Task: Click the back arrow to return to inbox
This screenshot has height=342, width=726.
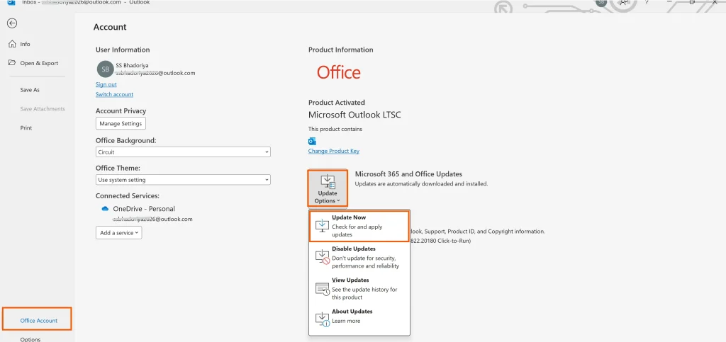Action: coord(13,23)
